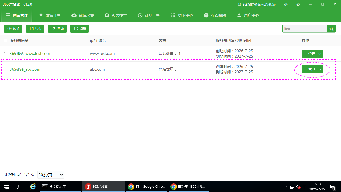
Task: Click the 刷新 button
Action: (x=80, y=29)
